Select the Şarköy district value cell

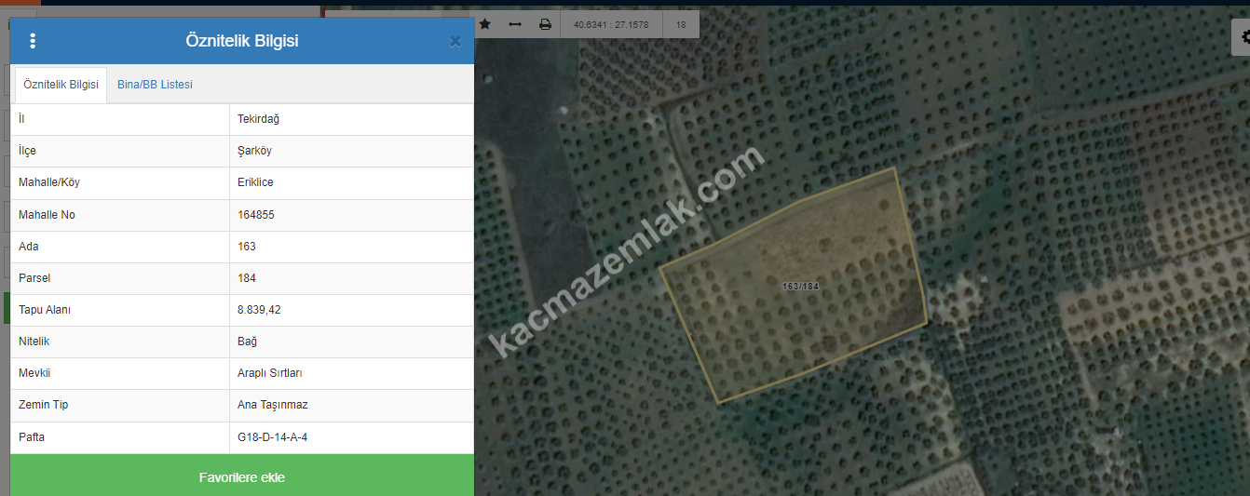pyautogui.click(x=254, y=151)
